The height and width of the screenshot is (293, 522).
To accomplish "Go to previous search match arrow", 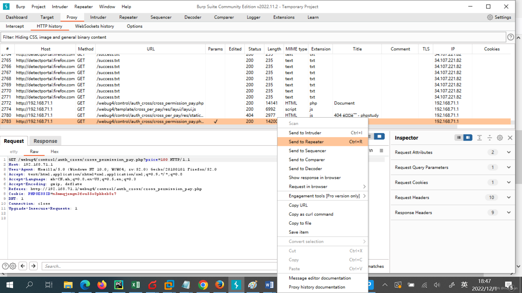I will tap(23, 266).
